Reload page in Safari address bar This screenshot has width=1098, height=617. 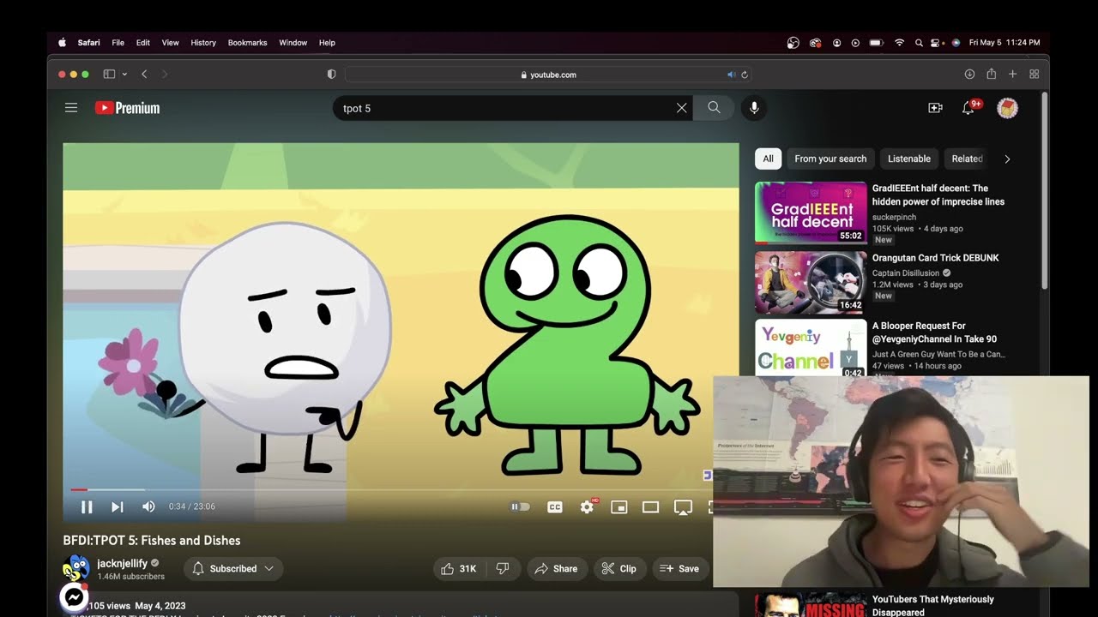pos(745,75)
